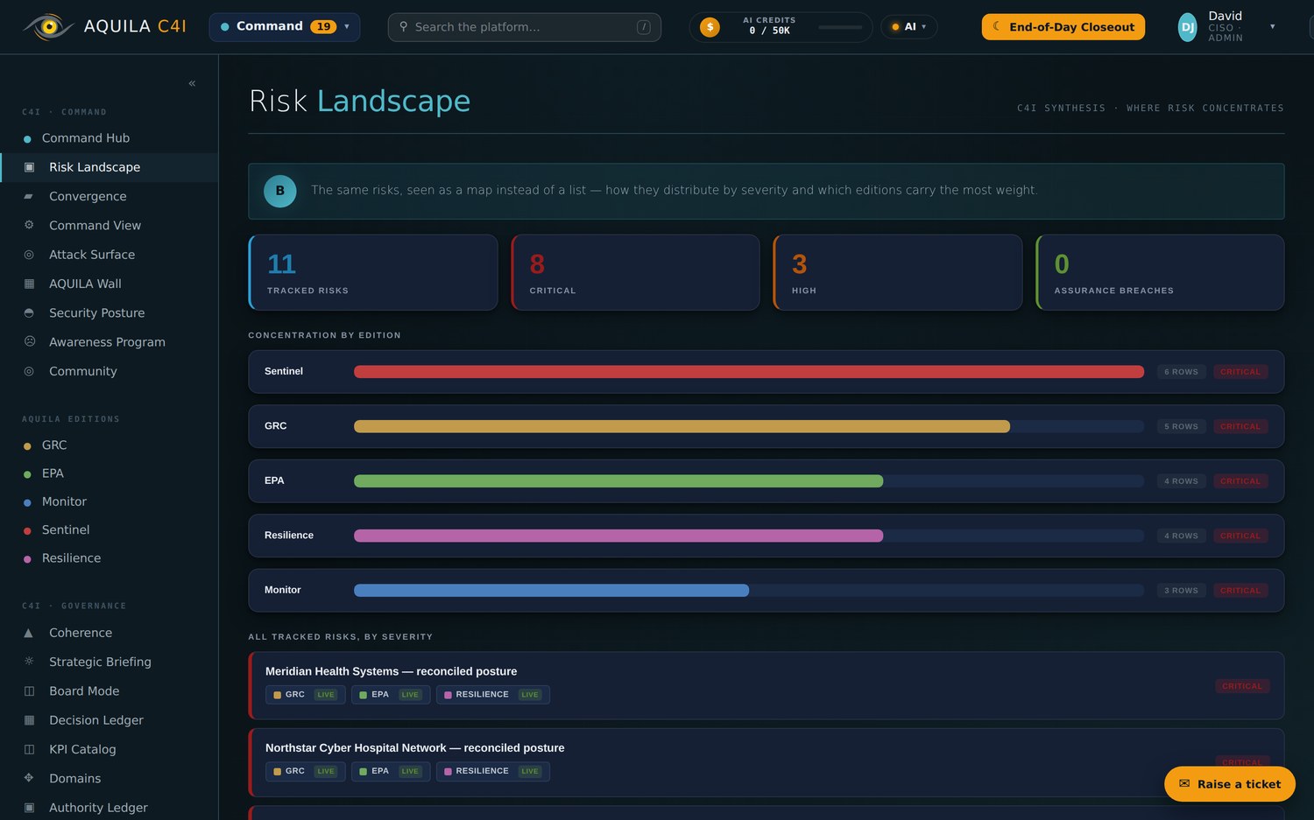
Task: Click the Authority Ledger icon
Action: [x=29, y=807]
